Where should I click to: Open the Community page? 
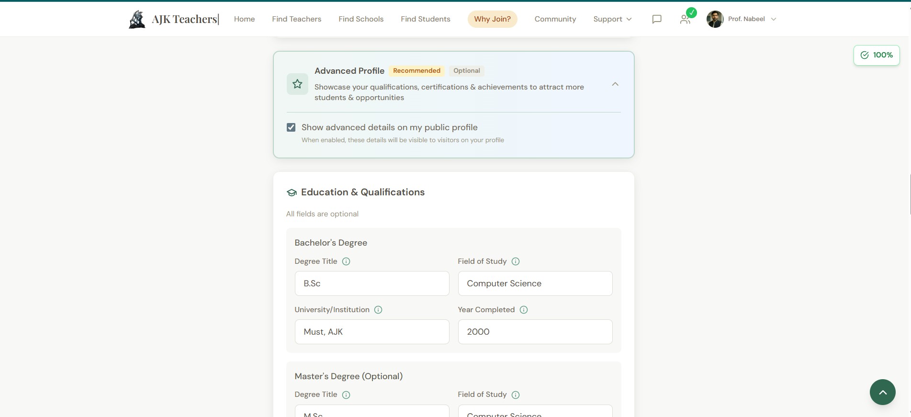555,19
